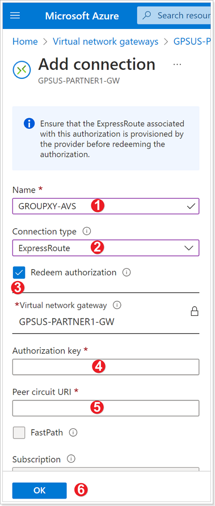Show info tooltip for FastPath
The image size is (215, 506).
click(x=73, y=432)
